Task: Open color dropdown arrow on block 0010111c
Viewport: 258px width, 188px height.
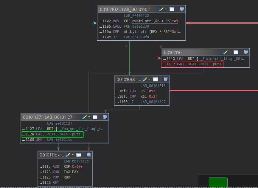Action: (73, 155)
